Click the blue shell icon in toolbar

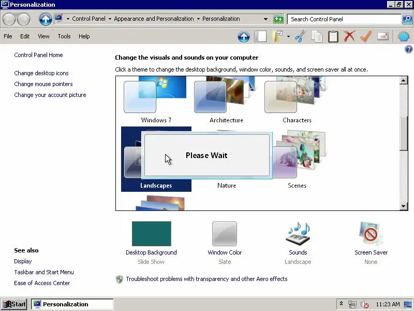pyautogui.click(x=404, y=36)
